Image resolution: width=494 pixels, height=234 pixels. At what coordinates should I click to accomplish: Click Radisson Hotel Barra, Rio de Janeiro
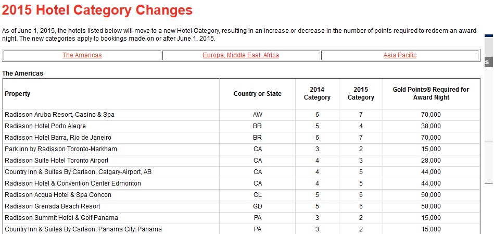coord(58,138)
